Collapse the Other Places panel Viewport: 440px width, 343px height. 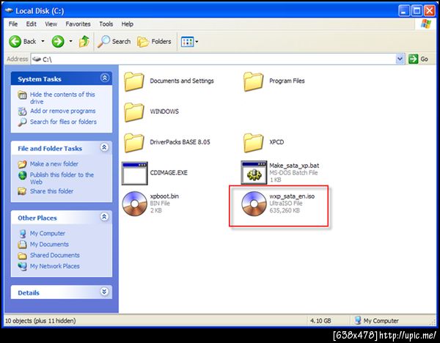coord(104,217)
